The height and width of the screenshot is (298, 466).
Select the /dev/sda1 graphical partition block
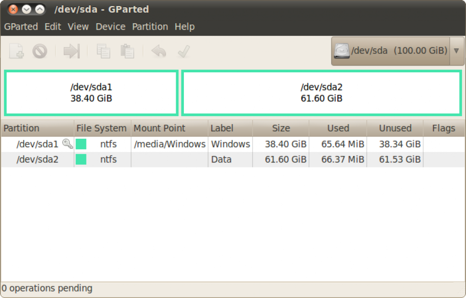pos(91,93)
